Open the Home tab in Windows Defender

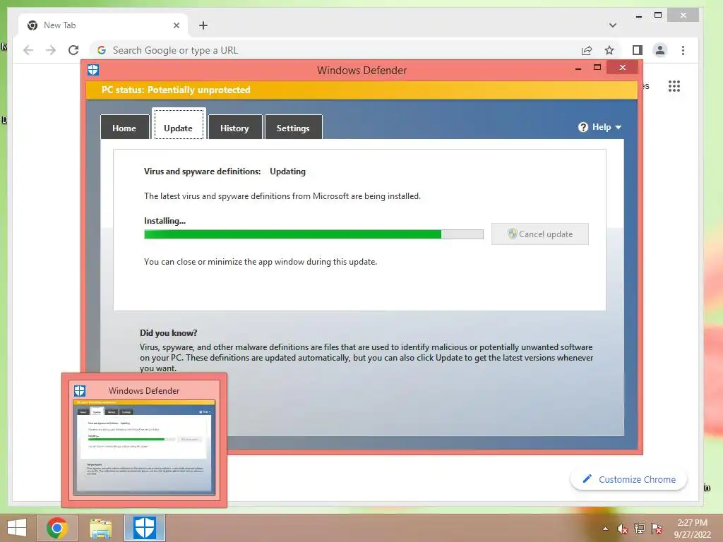click(124, 128)
